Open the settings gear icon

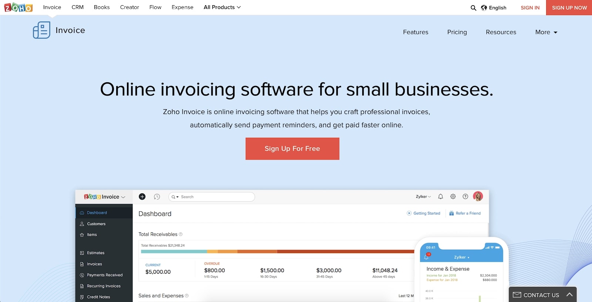(453, 197)
